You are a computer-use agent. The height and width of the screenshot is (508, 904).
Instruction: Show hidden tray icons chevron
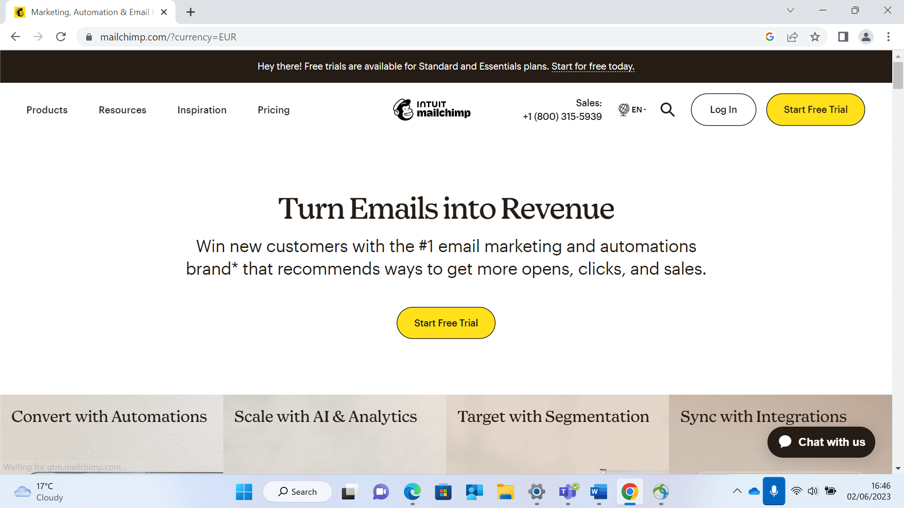tap(737, 491)
